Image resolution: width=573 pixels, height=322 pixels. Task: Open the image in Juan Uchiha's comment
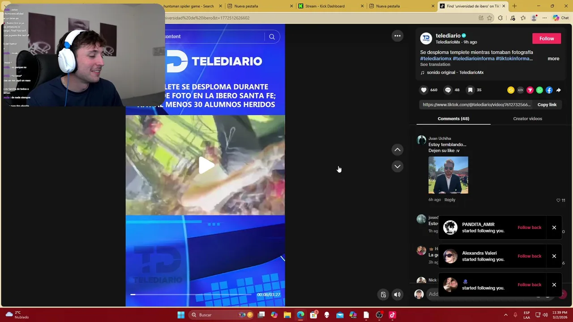point(448,175)
